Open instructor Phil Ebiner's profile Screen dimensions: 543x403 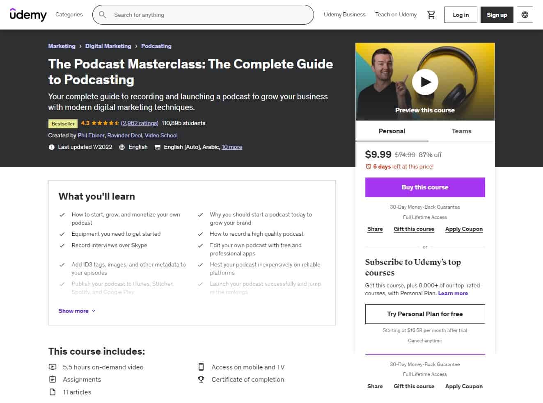[91, 135]
